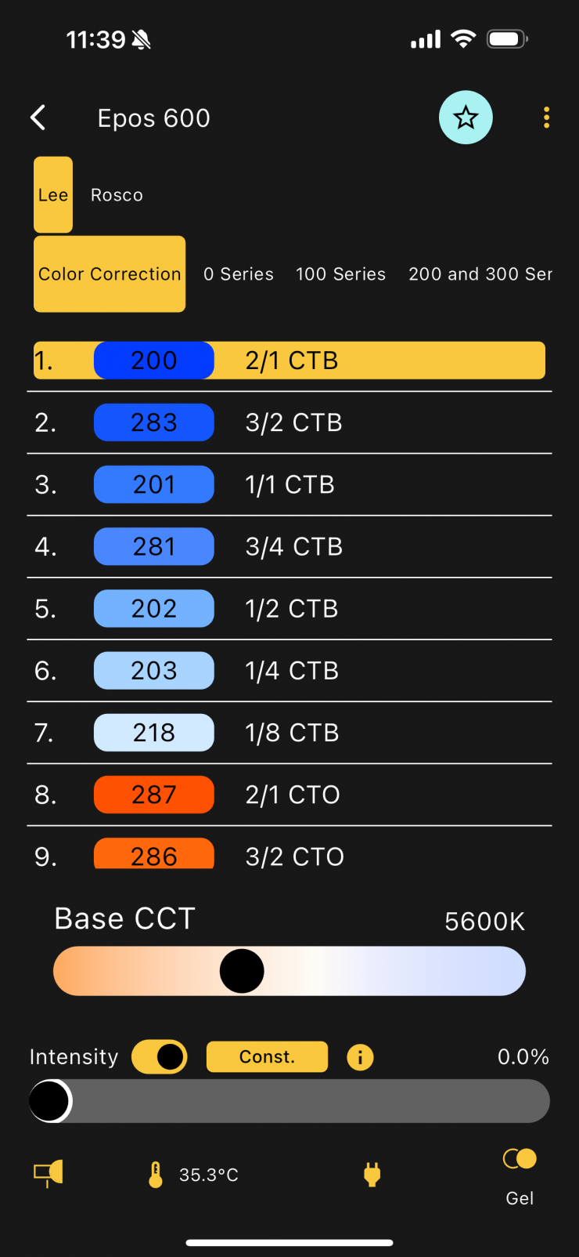
Task: Select the 283 3/2 CTB gel
Action: pos(289,422)
